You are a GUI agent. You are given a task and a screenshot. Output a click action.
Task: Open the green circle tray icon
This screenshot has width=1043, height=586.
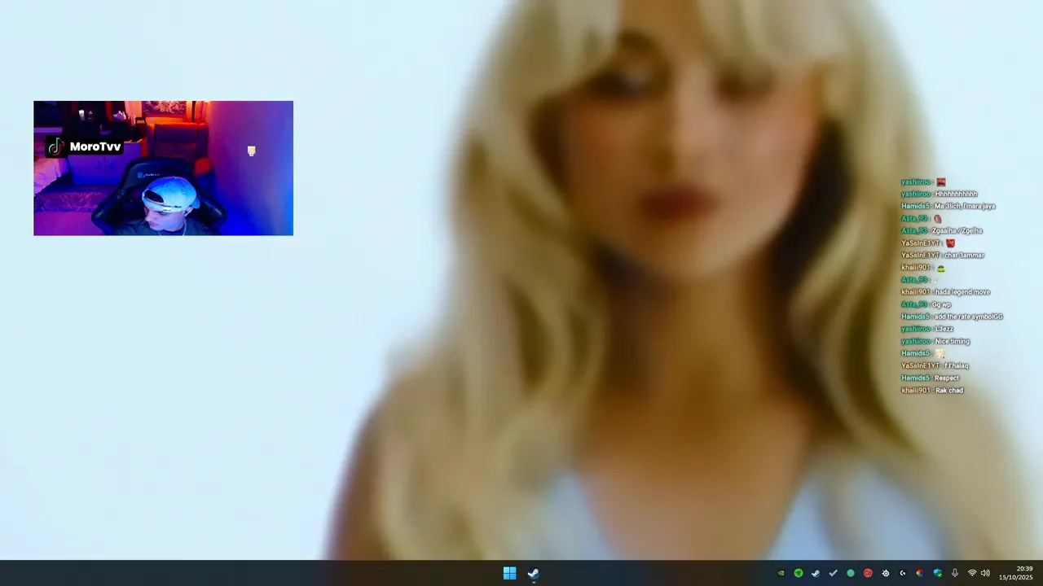pos(851,573)
